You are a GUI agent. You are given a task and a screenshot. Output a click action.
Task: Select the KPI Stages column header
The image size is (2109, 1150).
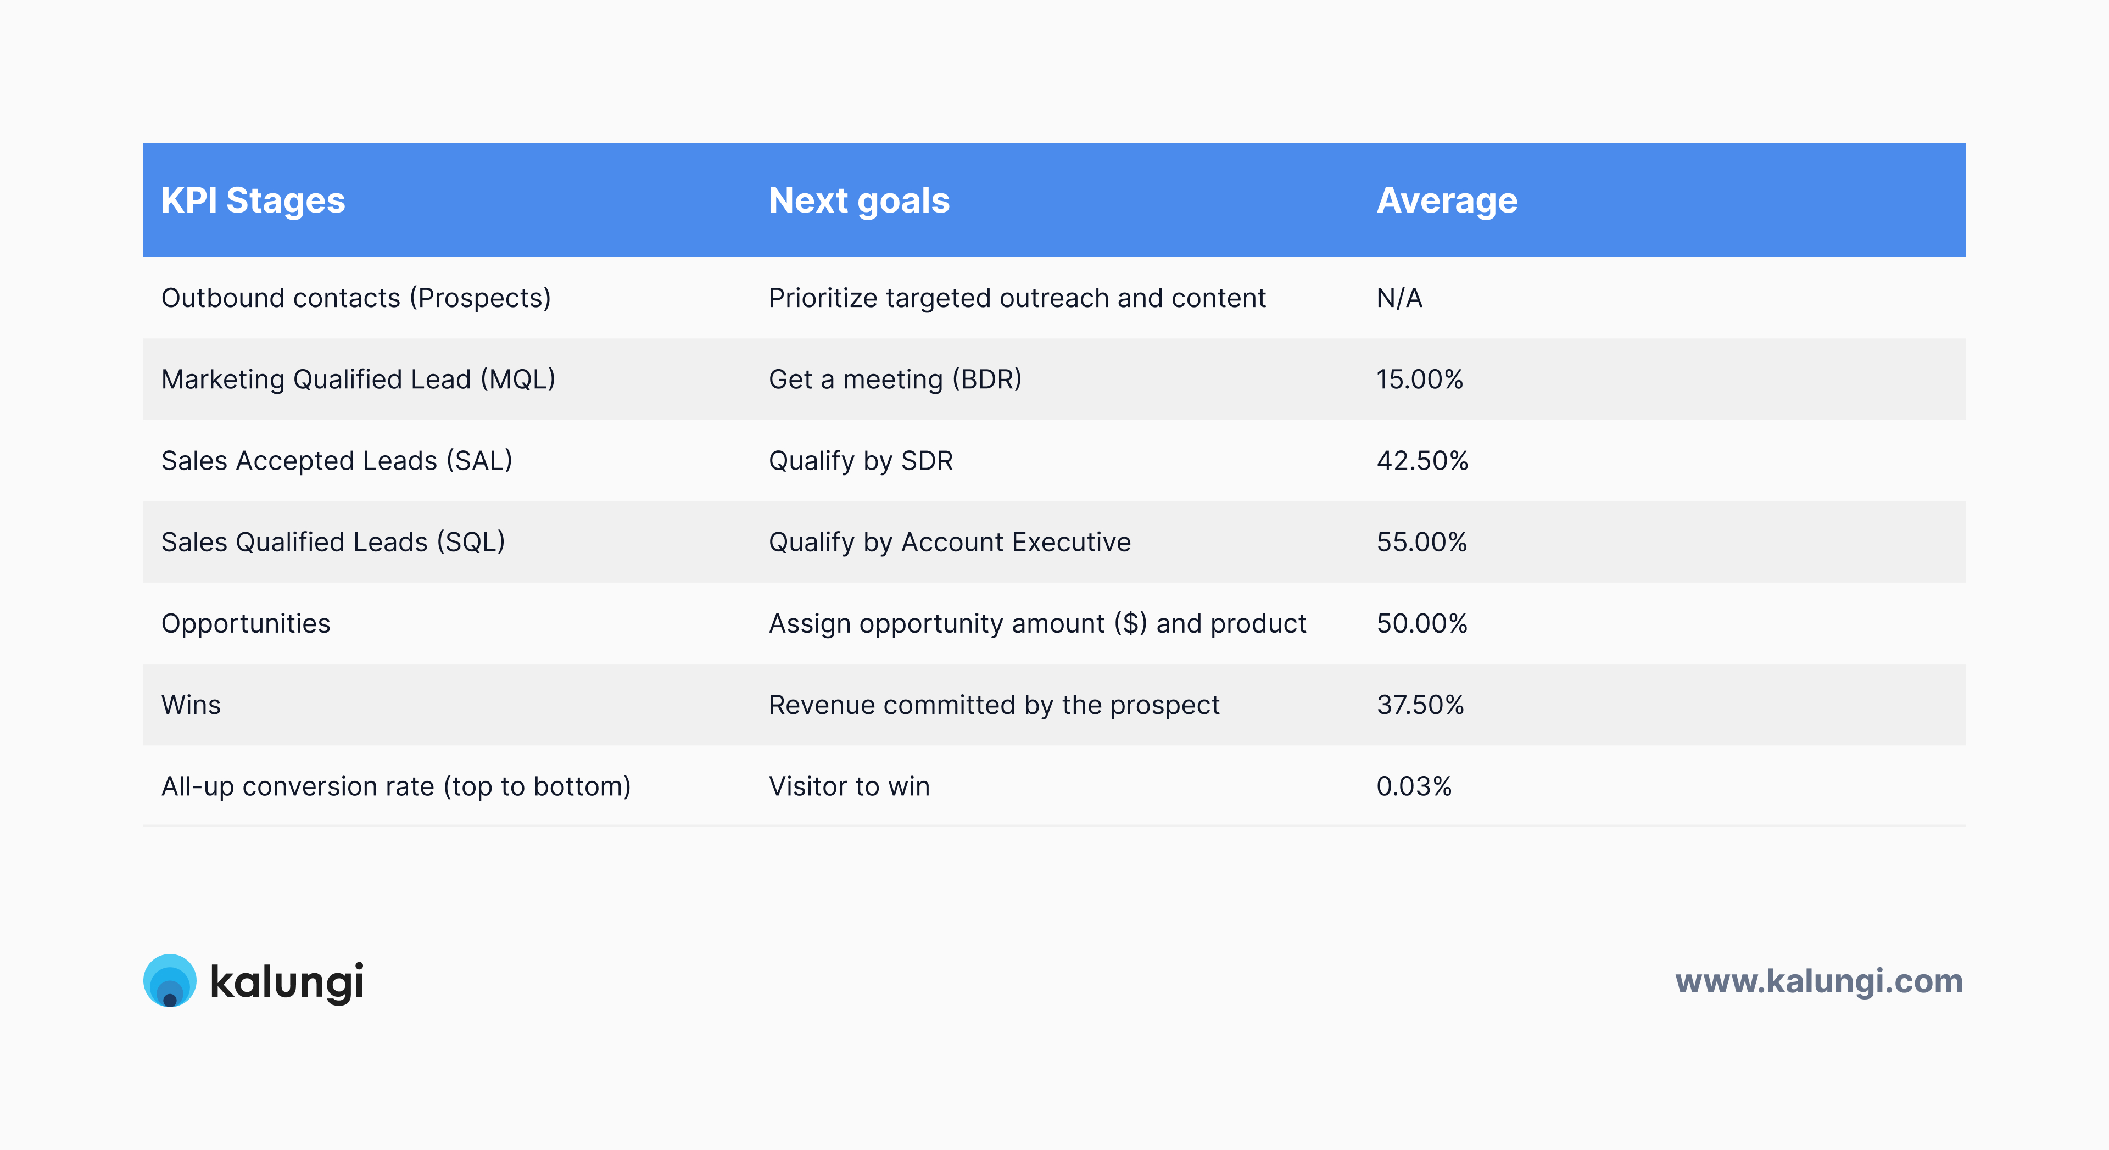coord(253,200)
